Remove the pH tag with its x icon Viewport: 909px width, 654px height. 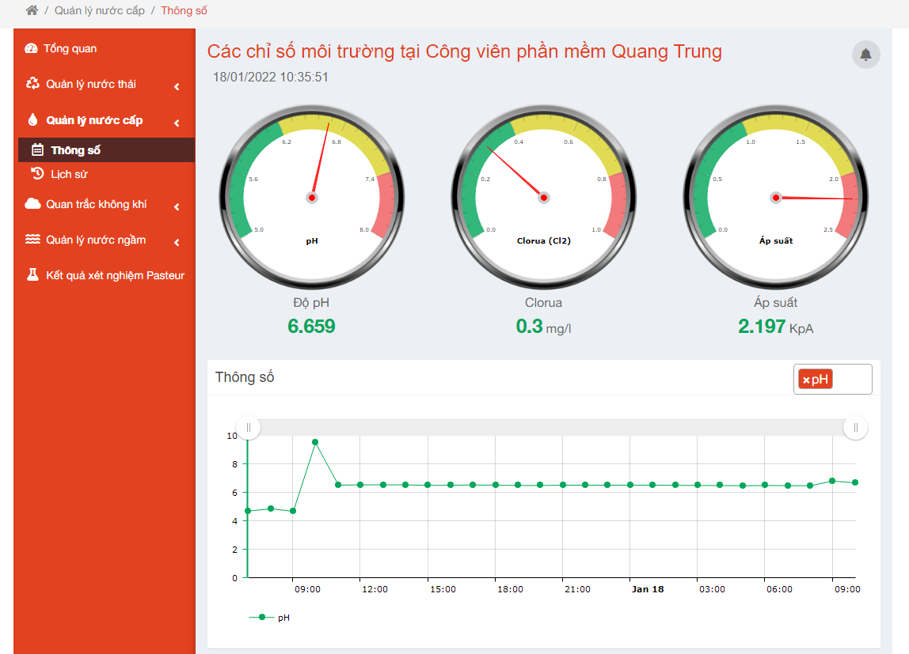pyautogui.click(x=806, y=380)
